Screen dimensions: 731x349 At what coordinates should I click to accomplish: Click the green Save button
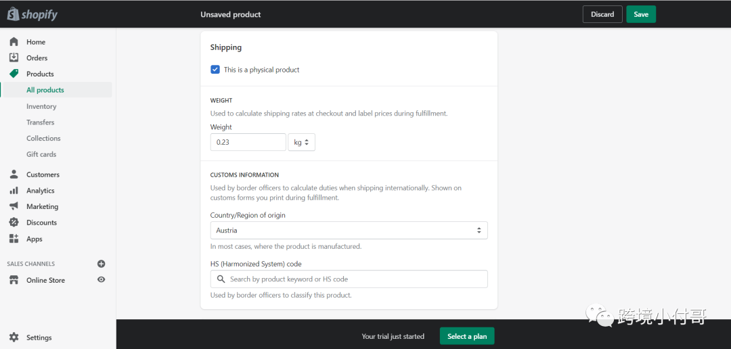click(x=640, y=14)
